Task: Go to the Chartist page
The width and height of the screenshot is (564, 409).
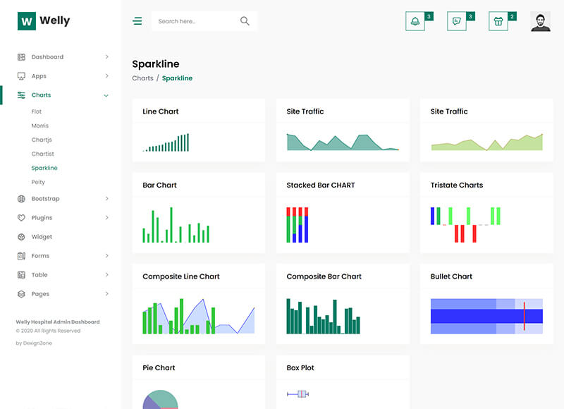Action: (x=42, y=154)
